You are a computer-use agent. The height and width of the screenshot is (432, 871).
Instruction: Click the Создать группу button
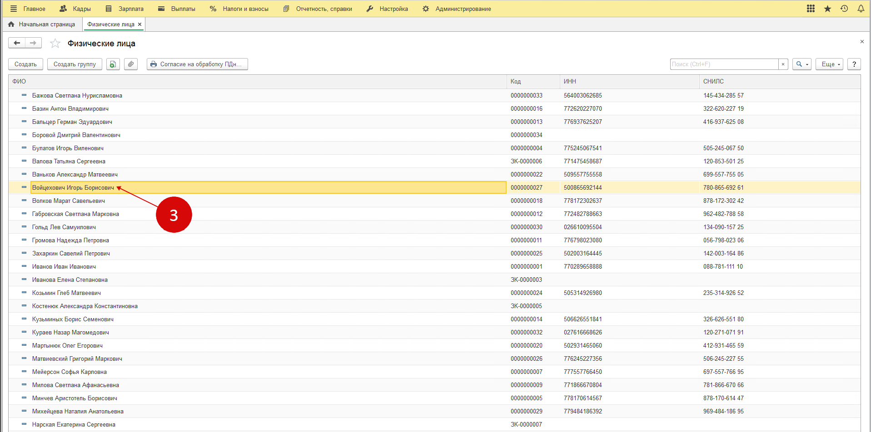click(75, 64)
